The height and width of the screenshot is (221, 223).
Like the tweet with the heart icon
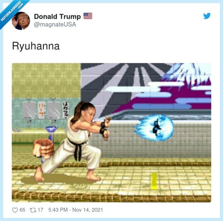click(x=15, y=210)
